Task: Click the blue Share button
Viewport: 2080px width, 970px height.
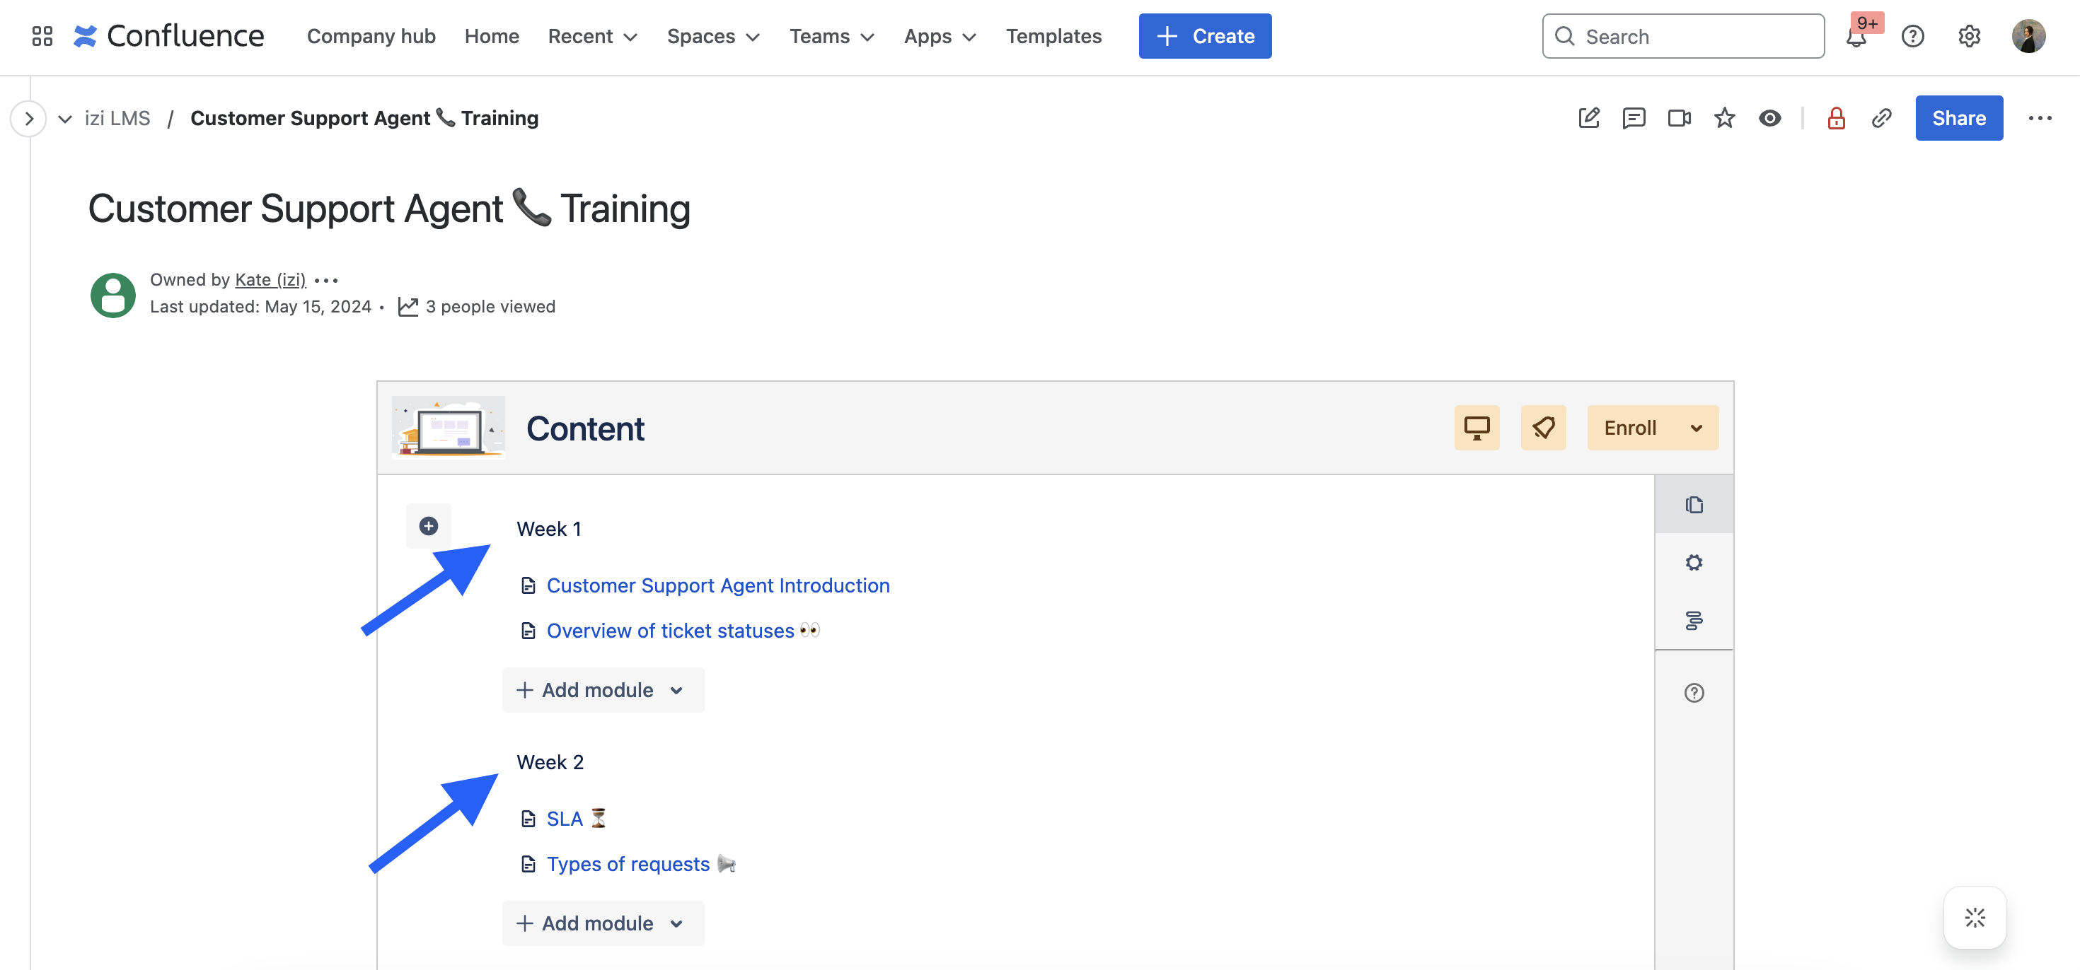Action: 1958,118
